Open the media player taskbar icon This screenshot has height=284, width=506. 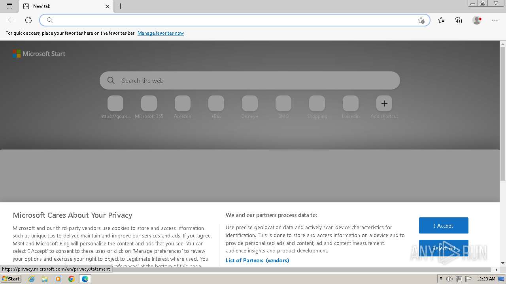click(58, 279)
